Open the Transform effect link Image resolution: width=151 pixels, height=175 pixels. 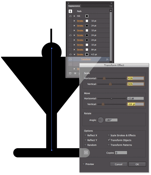pos(86,59)
